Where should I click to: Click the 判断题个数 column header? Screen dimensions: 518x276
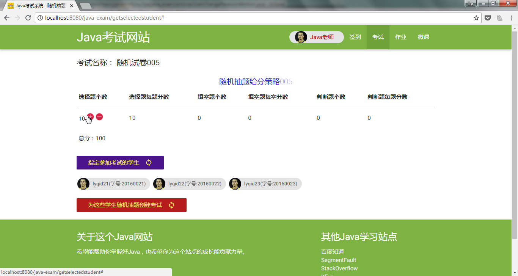(331, 97)
